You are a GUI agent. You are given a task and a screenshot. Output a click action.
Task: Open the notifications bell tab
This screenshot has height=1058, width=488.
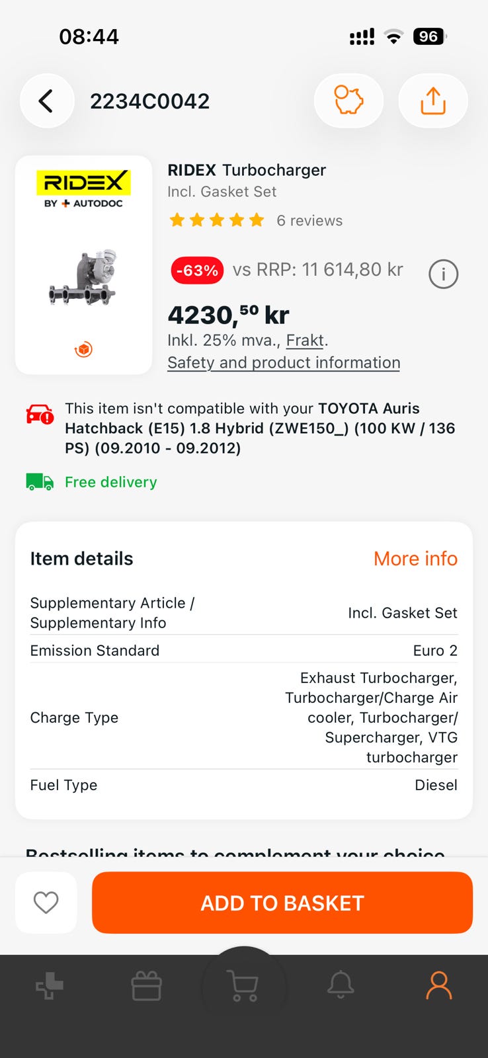[341, 986]
